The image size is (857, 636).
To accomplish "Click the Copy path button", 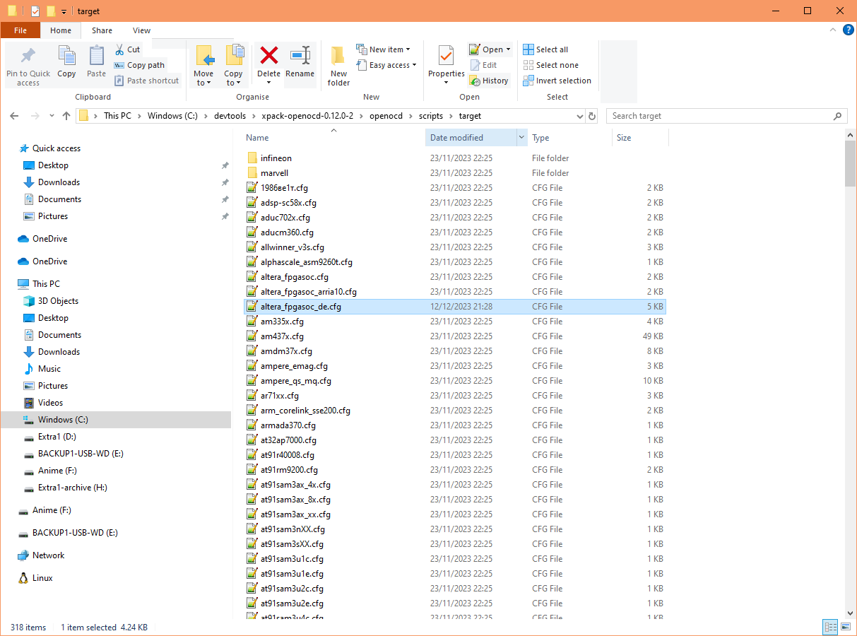I will coord(140,65).
